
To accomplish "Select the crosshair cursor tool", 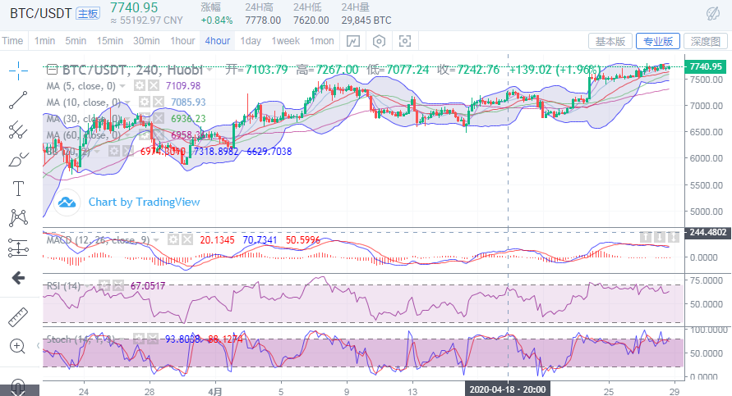I will pyautogui.click(x=18, y=71).
